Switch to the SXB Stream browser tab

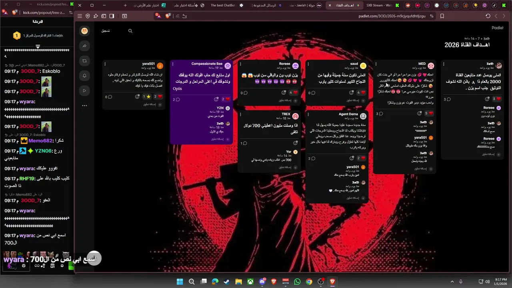(379, 5)
